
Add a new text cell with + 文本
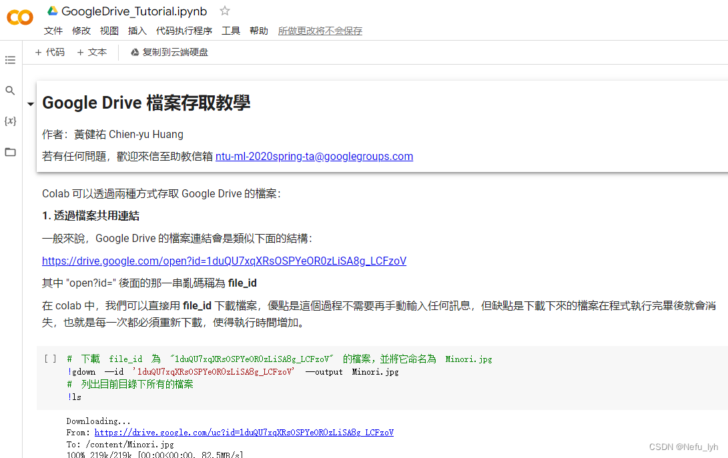tap(92, 51)
